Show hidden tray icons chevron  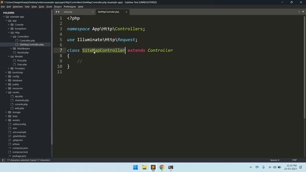251,167
